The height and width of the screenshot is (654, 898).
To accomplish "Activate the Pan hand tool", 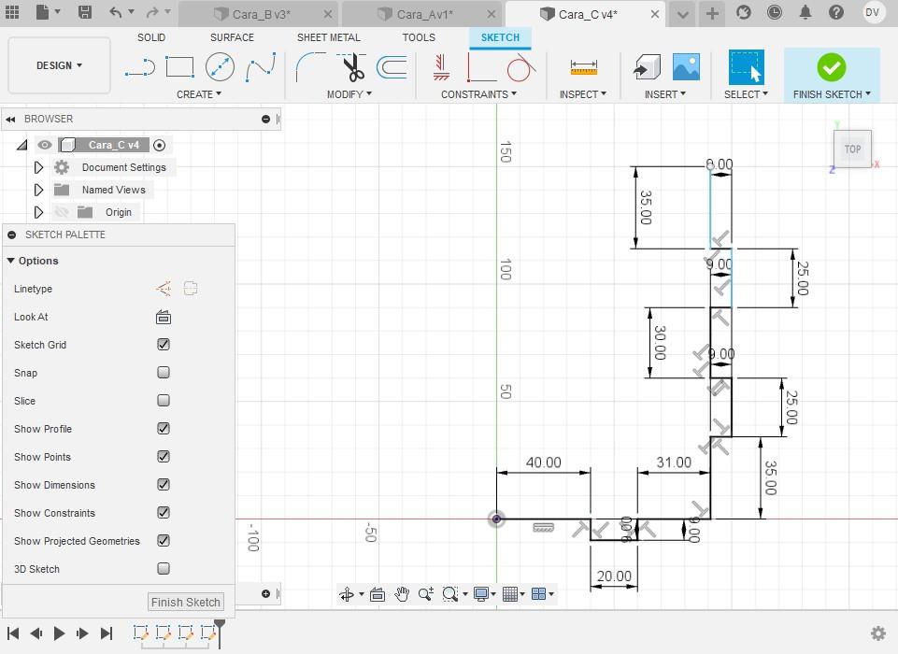I will tap(402, 594).
